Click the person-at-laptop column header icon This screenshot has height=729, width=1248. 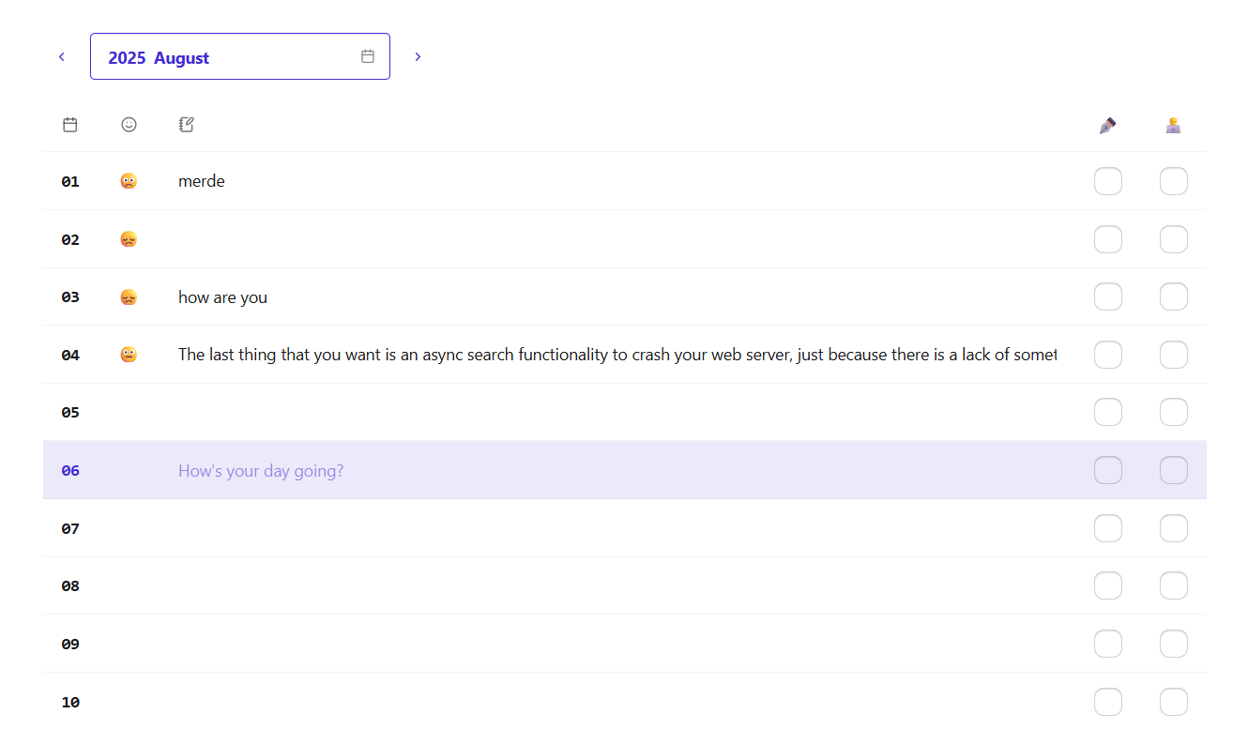click(x=1173, y=125)
